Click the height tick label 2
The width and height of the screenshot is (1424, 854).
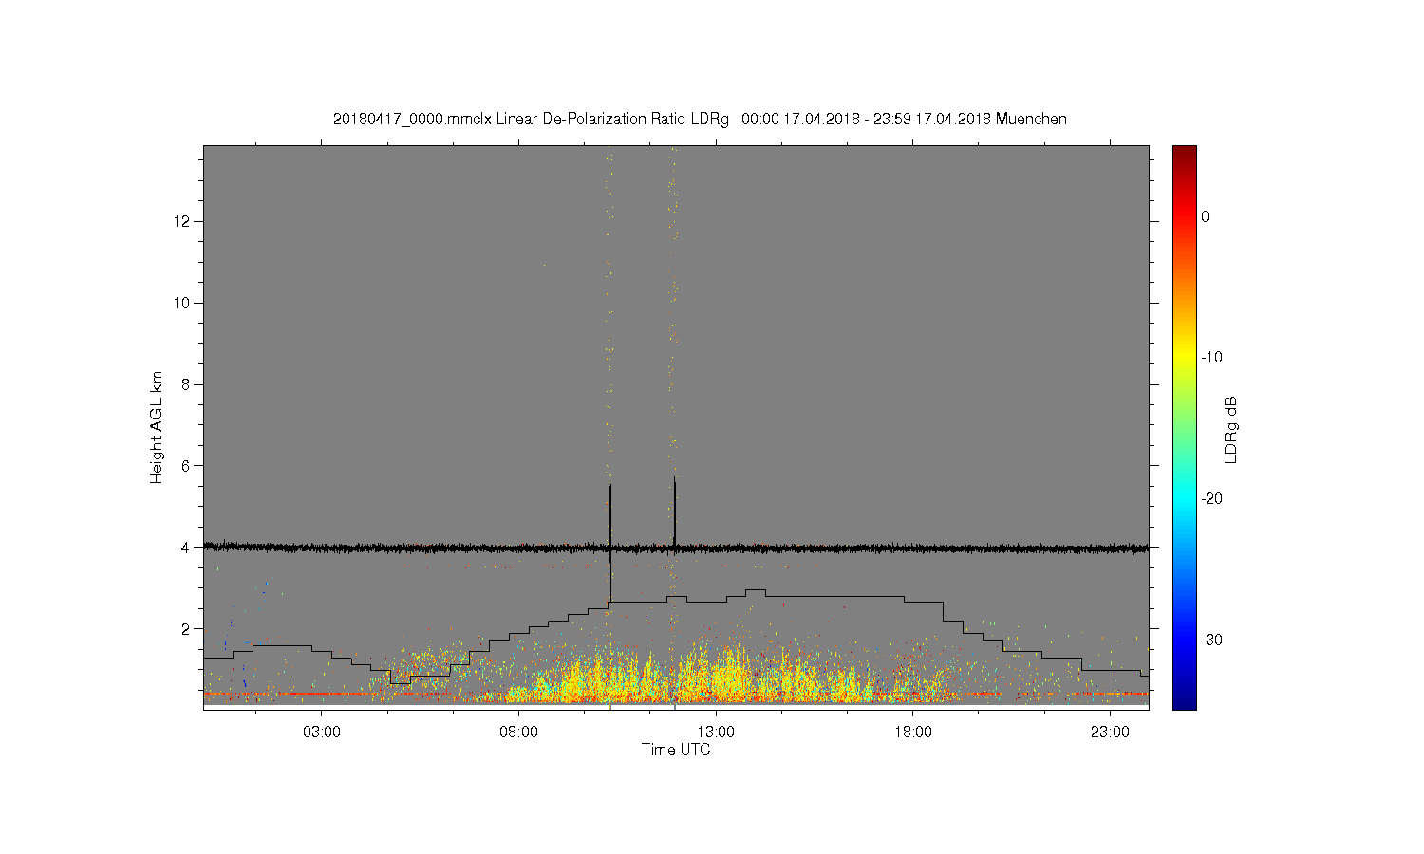point(187,628)
